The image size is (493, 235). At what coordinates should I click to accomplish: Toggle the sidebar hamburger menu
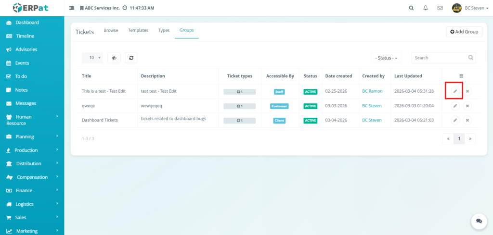pyautogui.click(x=72, y=8)
